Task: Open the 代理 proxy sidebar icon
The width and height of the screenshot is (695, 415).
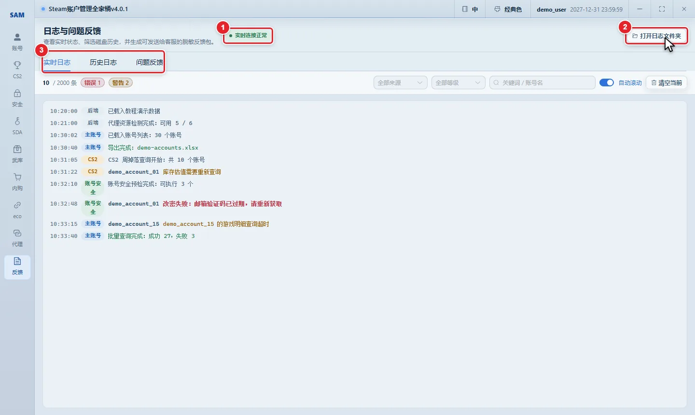Action: click(x=17, y=237)
